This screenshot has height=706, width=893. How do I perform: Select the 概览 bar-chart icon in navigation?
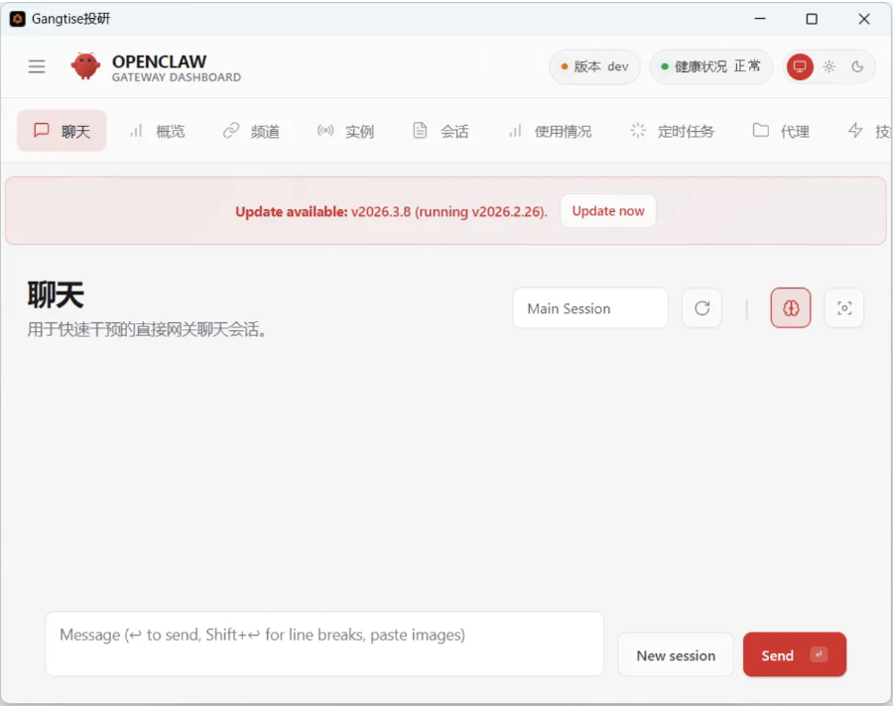click(136, 130)
